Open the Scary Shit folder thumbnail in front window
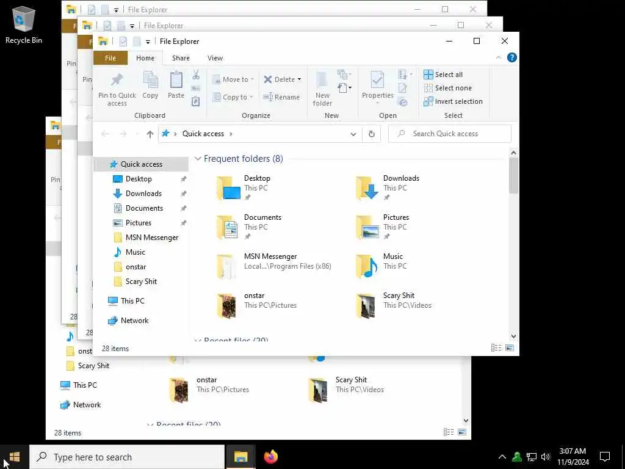625x469 pixels. 366,306
